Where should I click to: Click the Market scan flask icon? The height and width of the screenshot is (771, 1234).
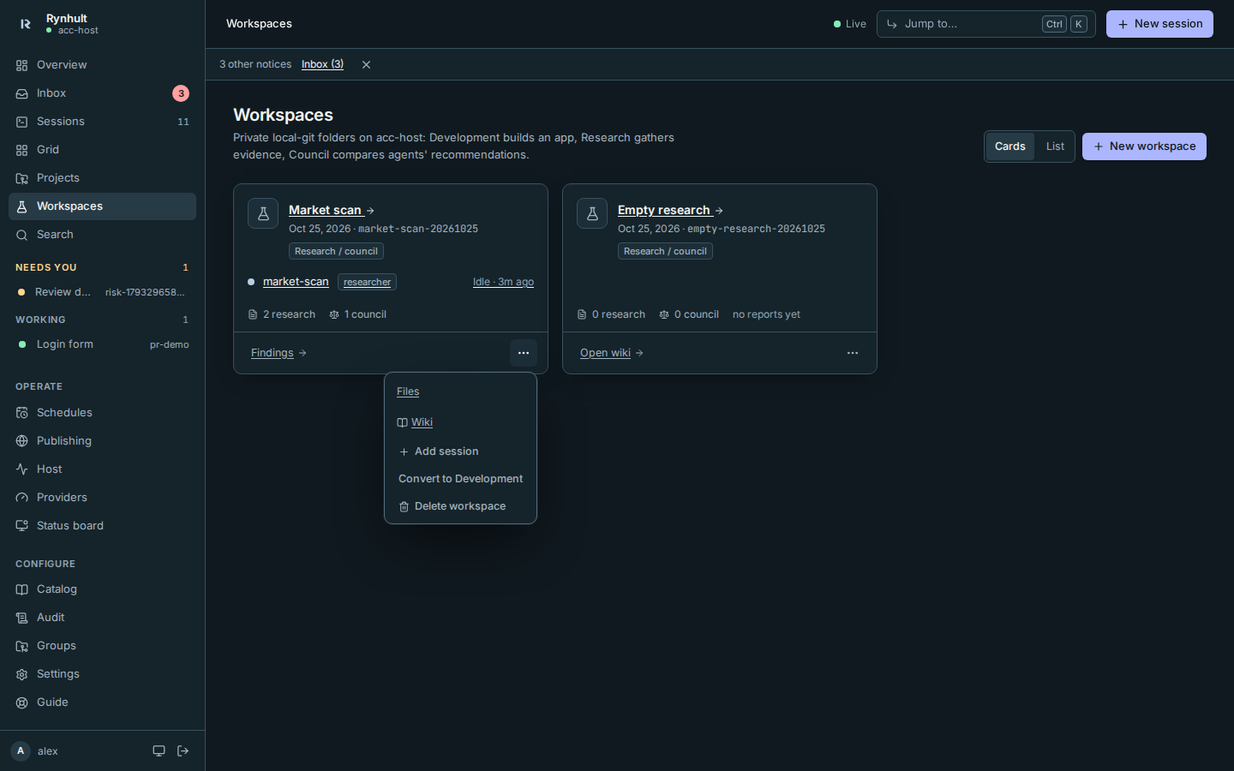tap(263, 213)
